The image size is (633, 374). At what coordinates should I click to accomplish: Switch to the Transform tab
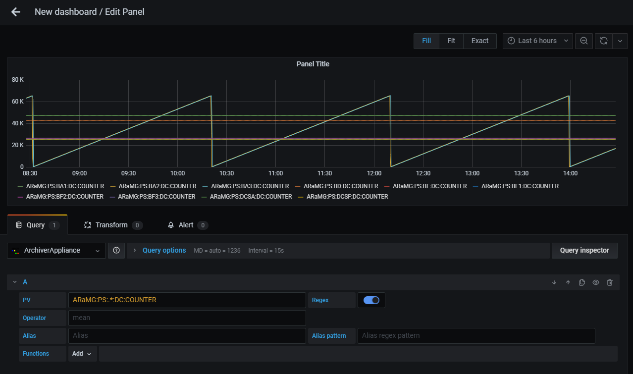[112, 225]
